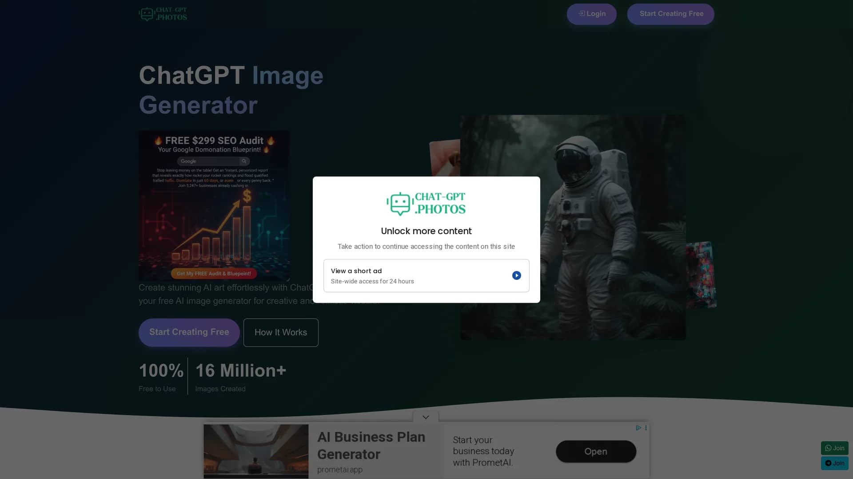Viewport: 853px width, 479px height.
Task: Click the colorful artwork card on right
Action: [701, 275]
